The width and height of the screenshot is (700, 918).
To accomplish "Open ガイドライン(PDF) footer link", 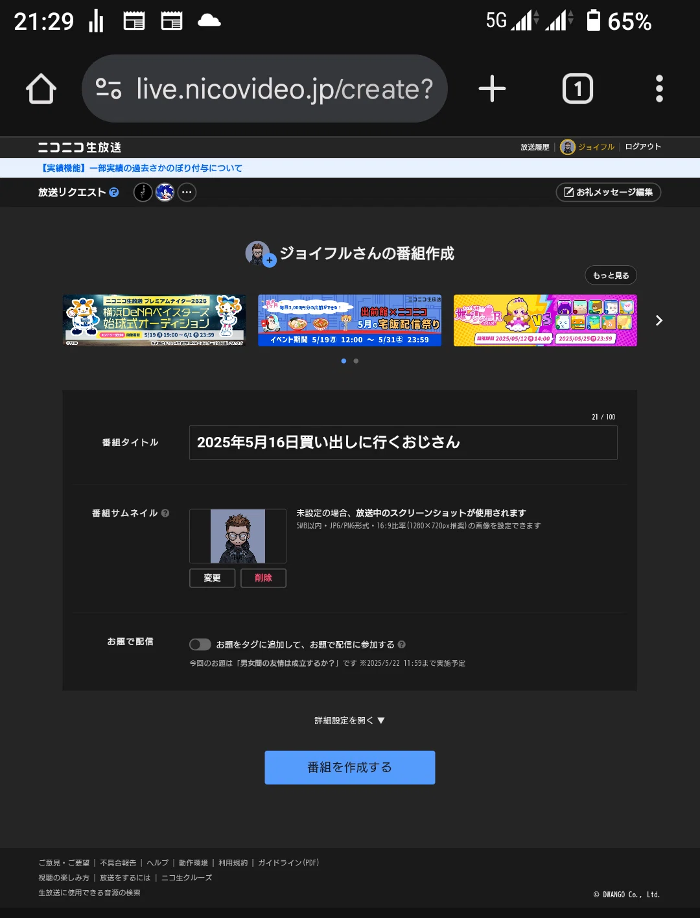I will click(x=288, y=863).
